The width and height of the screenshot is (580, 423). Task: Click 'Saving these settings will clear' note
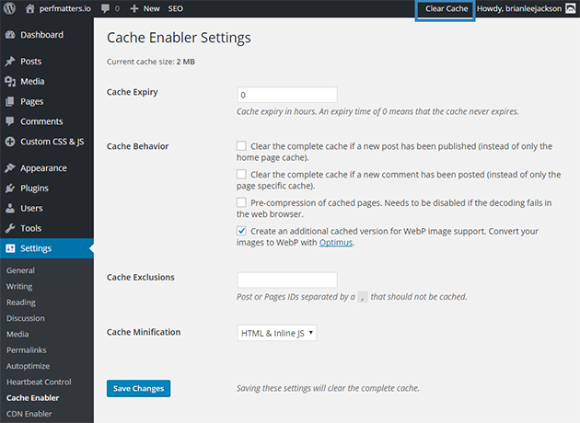pos(328,388)
